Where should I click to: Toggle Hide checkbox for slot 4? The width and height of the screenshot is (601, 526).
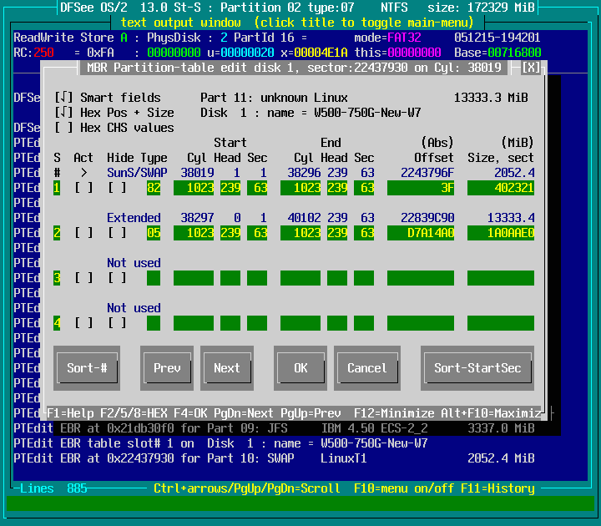pyautogui.click(x=117, y=323)
